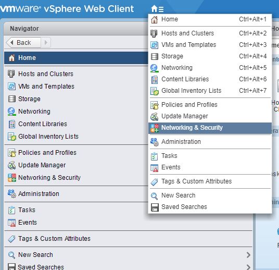The width and height of the screenshot is (279, 270).
Task: Click Update Manager icon in dropdown menu
Action: point(154,117)
